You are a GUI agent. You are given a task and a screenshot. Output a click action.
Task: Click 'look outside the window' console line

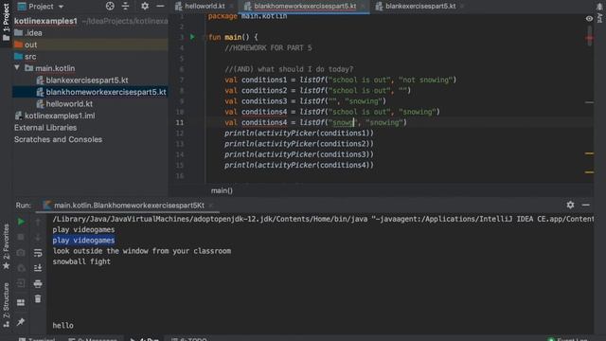tap(141, 251)
